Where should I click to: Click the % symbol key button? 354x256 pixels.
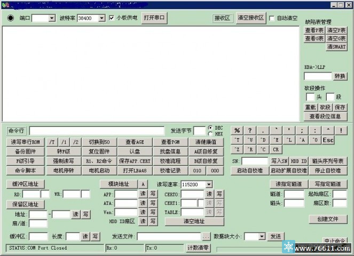[x=237, y=131]
